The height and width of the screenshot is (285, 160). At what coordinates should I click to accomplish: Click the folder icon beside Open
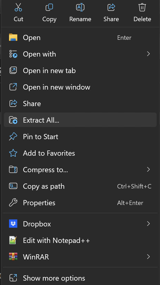point(13,37)
